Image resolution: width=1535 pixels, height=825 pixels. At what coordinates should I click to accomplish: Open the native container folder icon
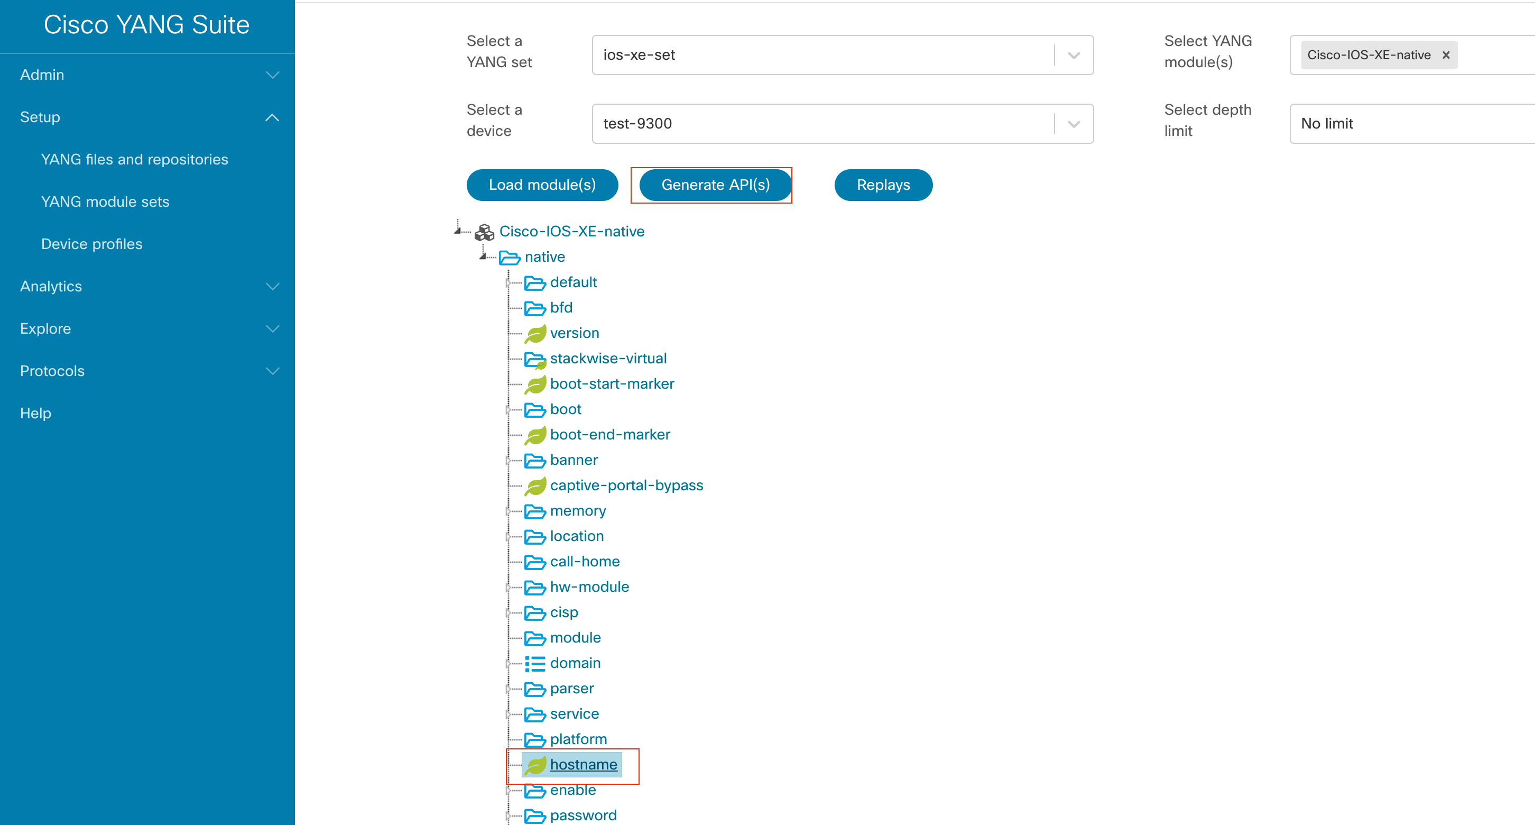point(510,257)
